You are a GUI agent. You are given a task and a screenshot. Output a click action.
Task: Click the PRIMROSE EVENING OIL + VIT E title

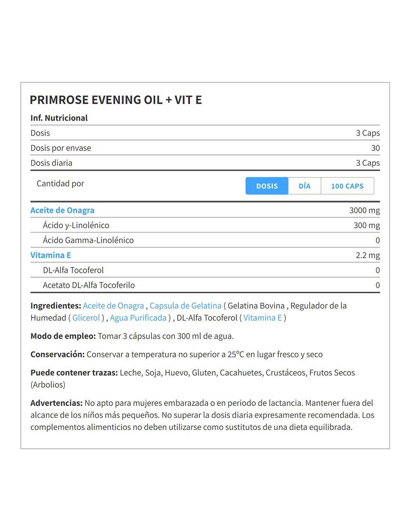click(116, 100)
